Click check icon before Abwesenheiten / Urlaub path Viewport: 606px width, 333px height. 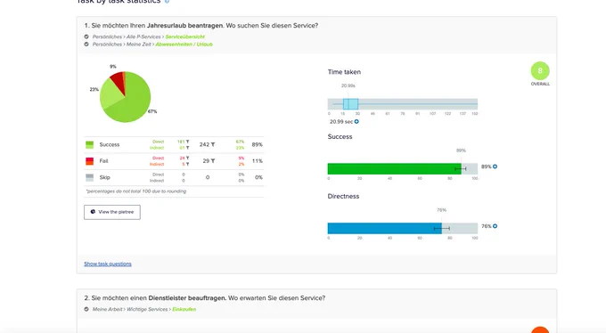[x=86, y=44]
